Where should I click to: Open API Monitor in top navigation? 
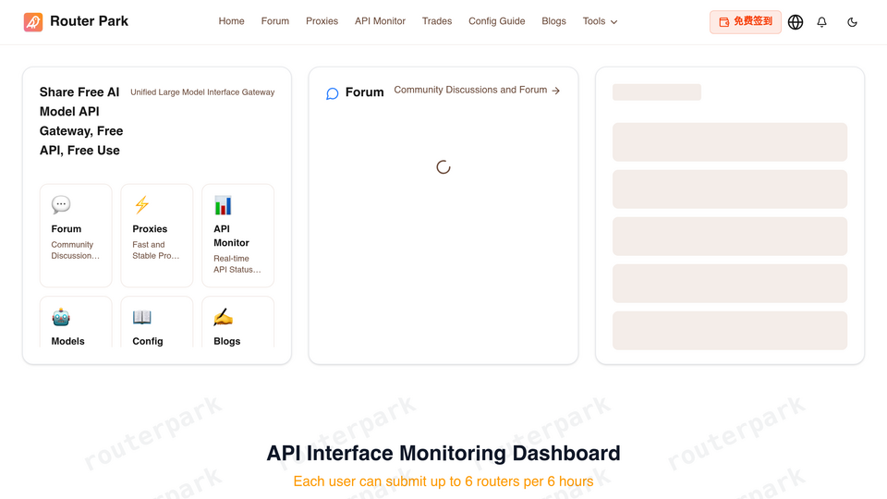[380, 21]
